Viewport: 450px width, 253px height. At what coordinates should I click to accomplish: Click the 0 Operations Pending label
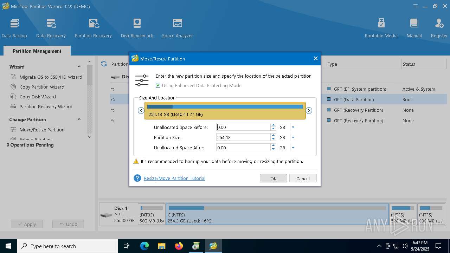point(30,145)
